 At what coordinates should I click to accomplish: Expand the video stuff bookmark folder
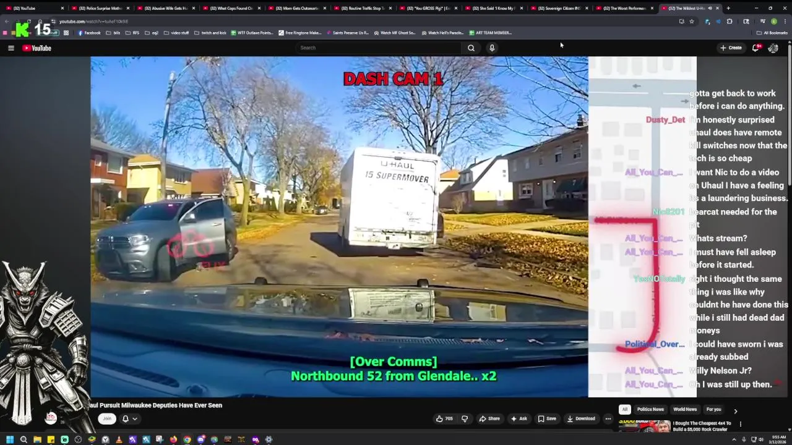(x=176, y=33)
